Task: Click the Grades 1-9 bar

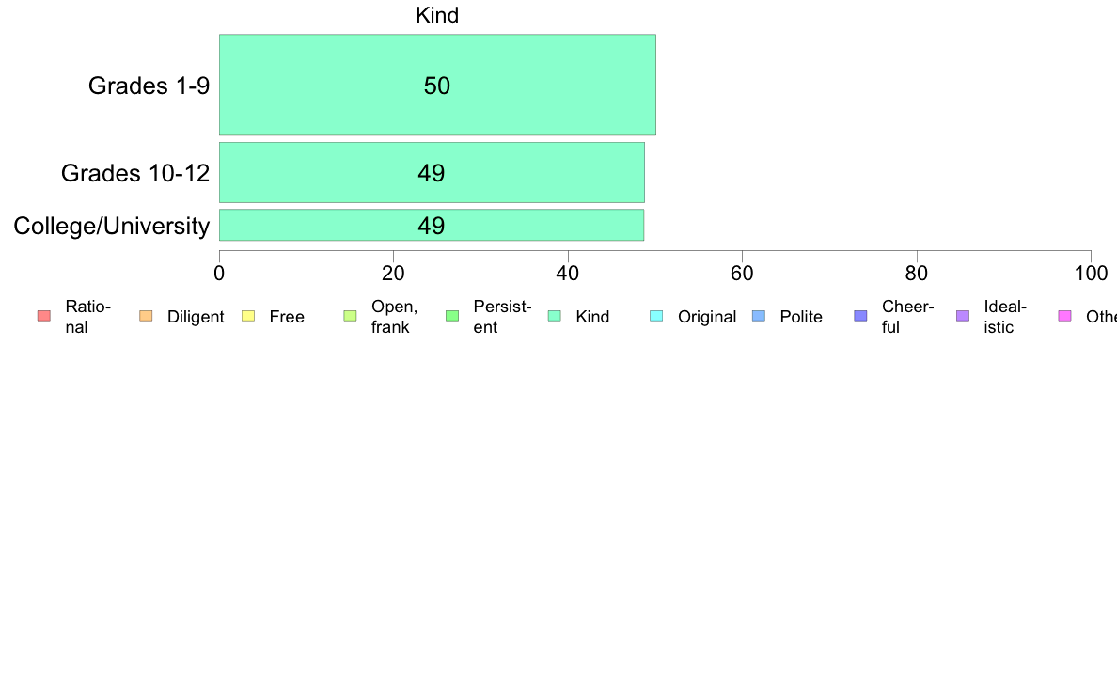Action: 437,85
